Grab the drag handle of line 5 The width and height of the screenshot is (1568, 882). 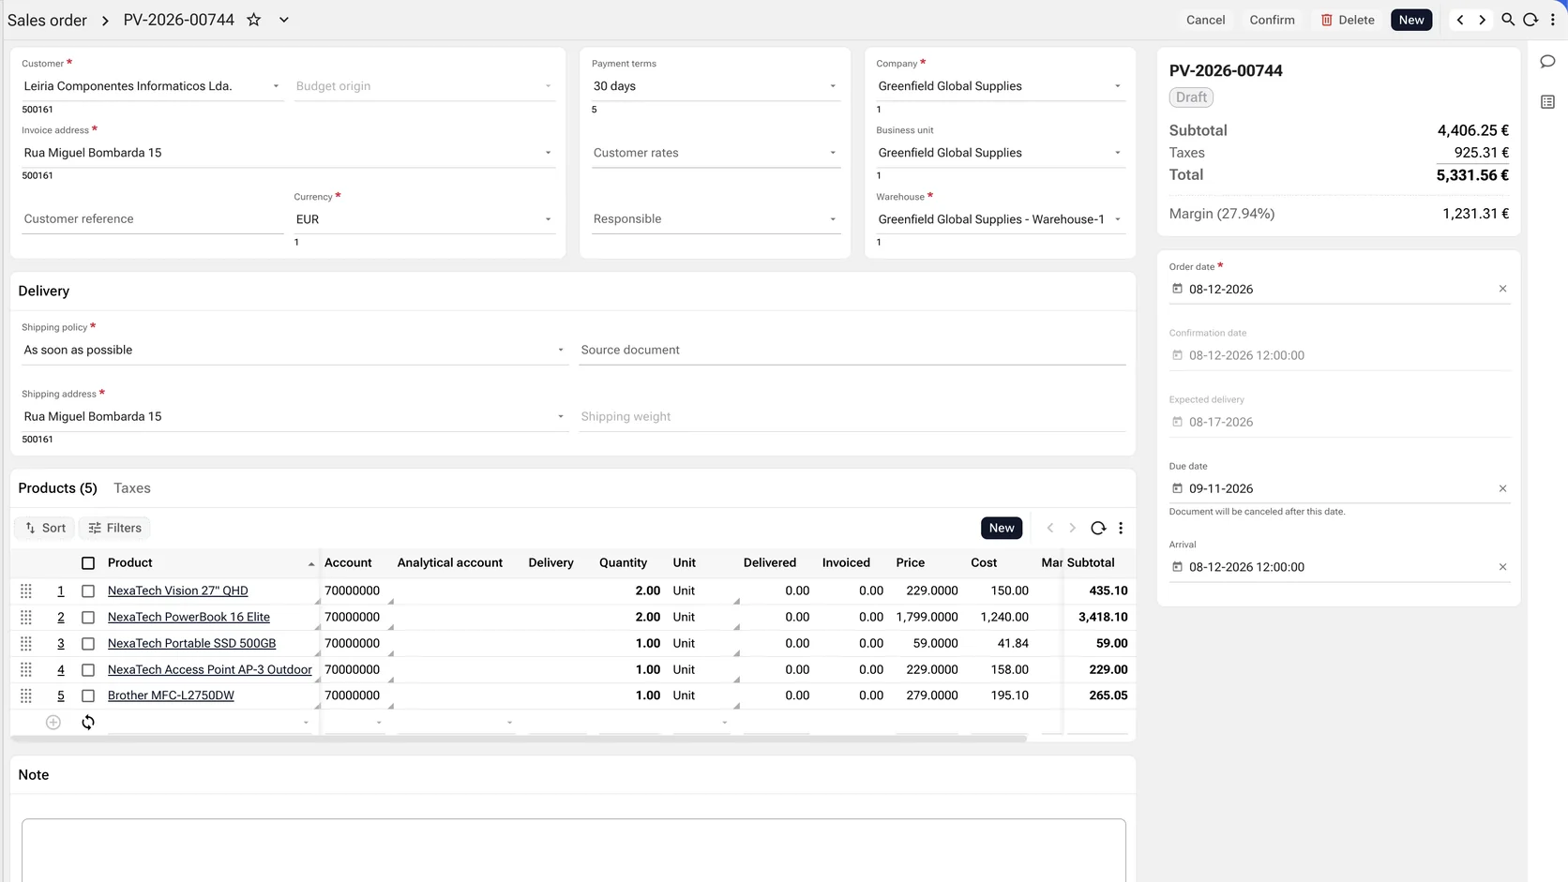pyautogui.click(x=26, y=695)
